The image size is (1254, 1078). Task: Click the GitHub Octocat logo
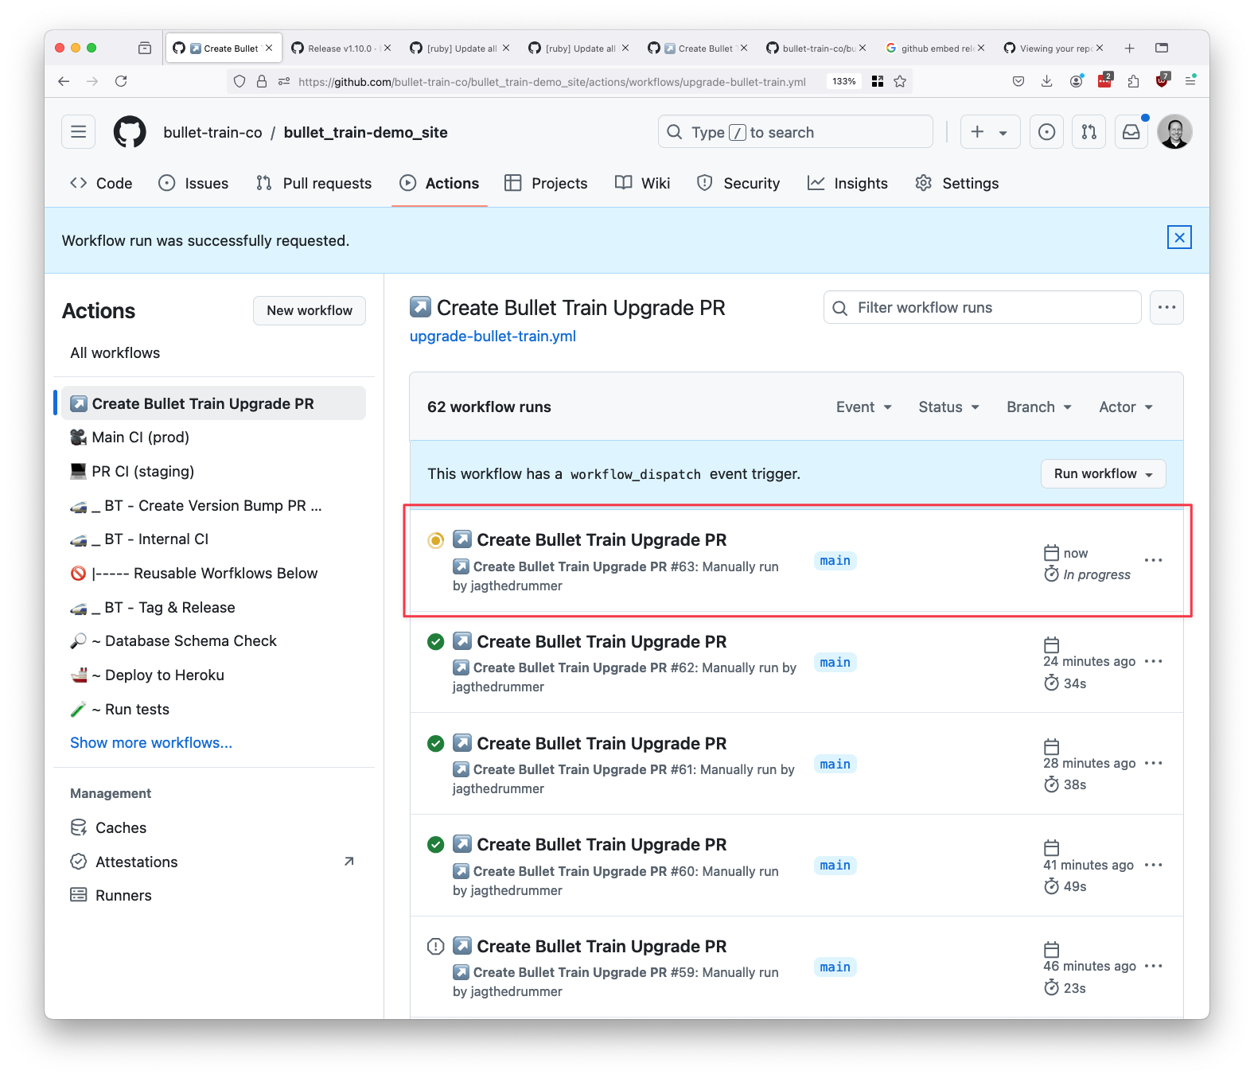pyautogui.click(x=130, y=132)
